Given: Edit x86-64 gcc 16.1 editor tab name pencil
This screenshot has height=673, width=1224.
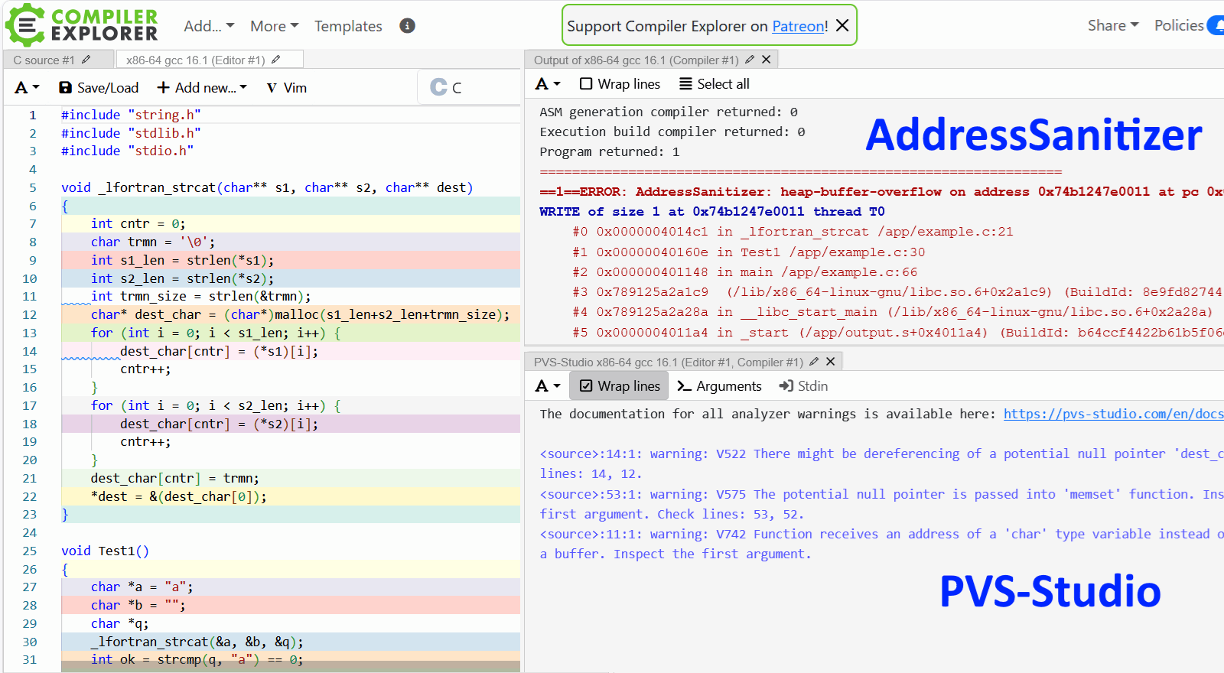Looking at the screenshot, I should click(x=275, y=60).
